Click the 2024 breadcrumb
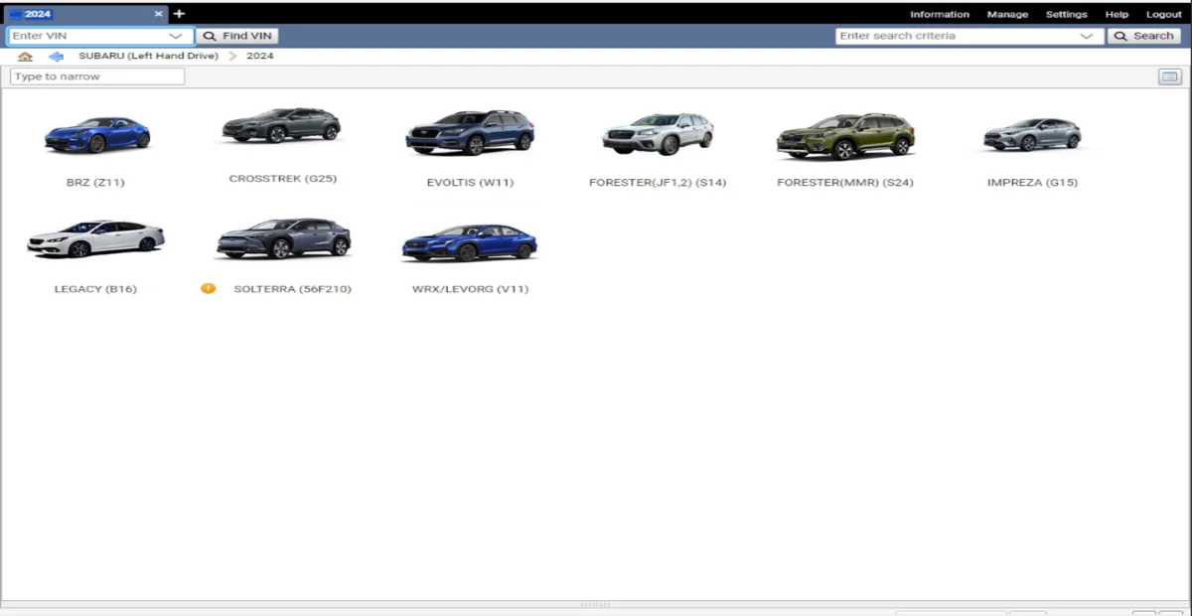The image size is (1192, 616). (x=260, y=57)
